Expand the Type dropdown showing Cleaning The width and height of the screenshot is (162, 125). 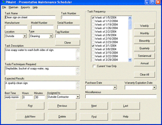51,36
